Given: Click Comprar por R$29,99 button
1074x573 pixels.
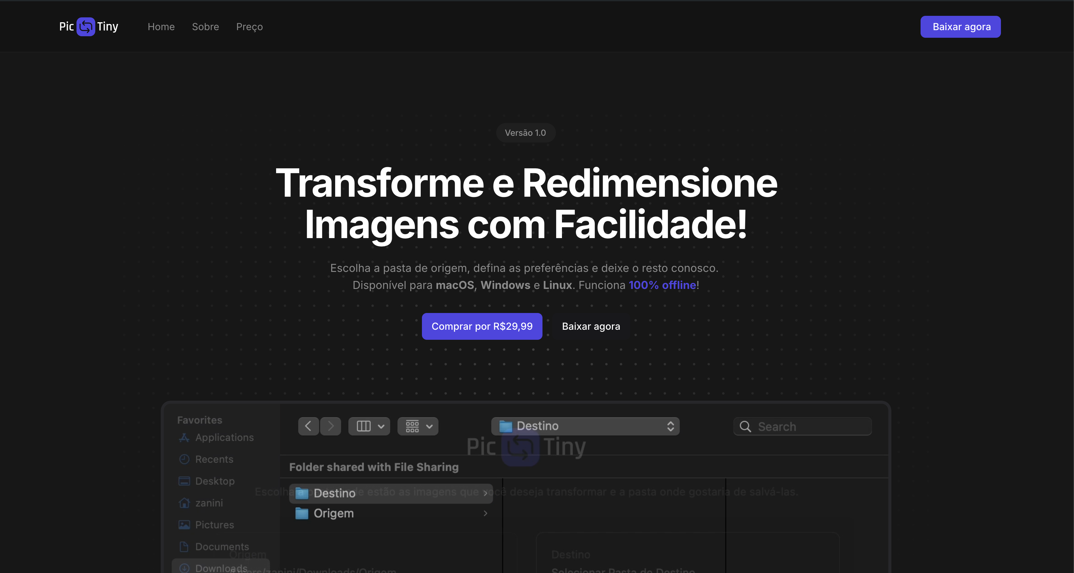Looking at the screenshot, I should pos(482,326).
